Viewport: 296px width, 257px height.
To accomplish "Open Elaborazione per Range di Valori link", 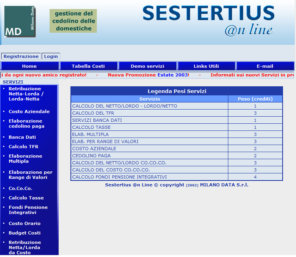I will [x=30, y=175].
